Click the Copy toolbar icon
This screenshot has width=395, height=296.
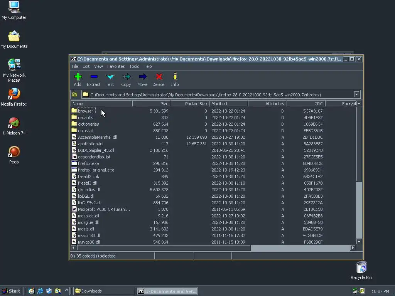point(126,77)
